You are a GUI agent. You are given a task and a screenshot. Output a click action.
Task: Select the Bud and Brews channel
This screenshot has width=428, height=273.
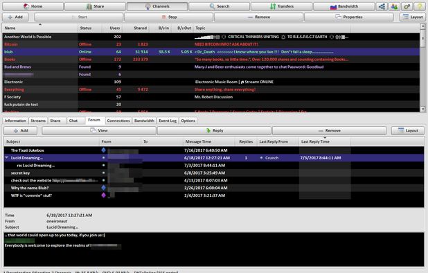coord(211,67)
